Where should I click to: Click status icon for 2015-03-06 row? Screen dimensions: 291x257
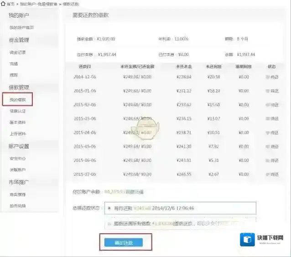(268, 118)
